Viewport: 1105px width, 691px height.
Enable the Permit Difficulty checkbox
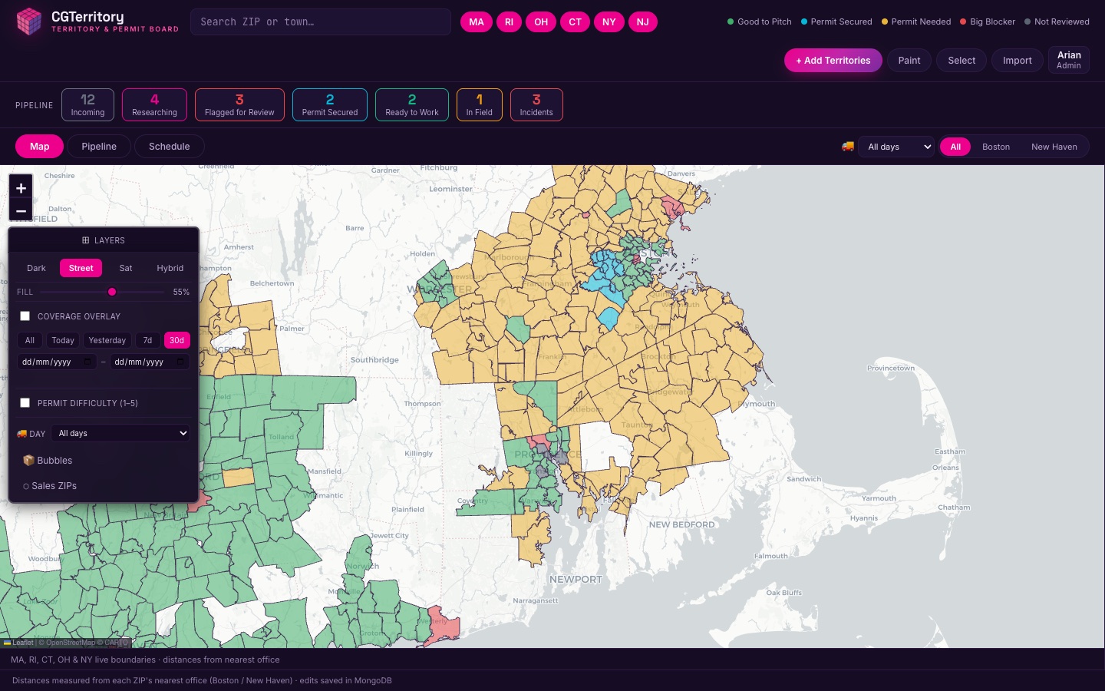[25, 403]
